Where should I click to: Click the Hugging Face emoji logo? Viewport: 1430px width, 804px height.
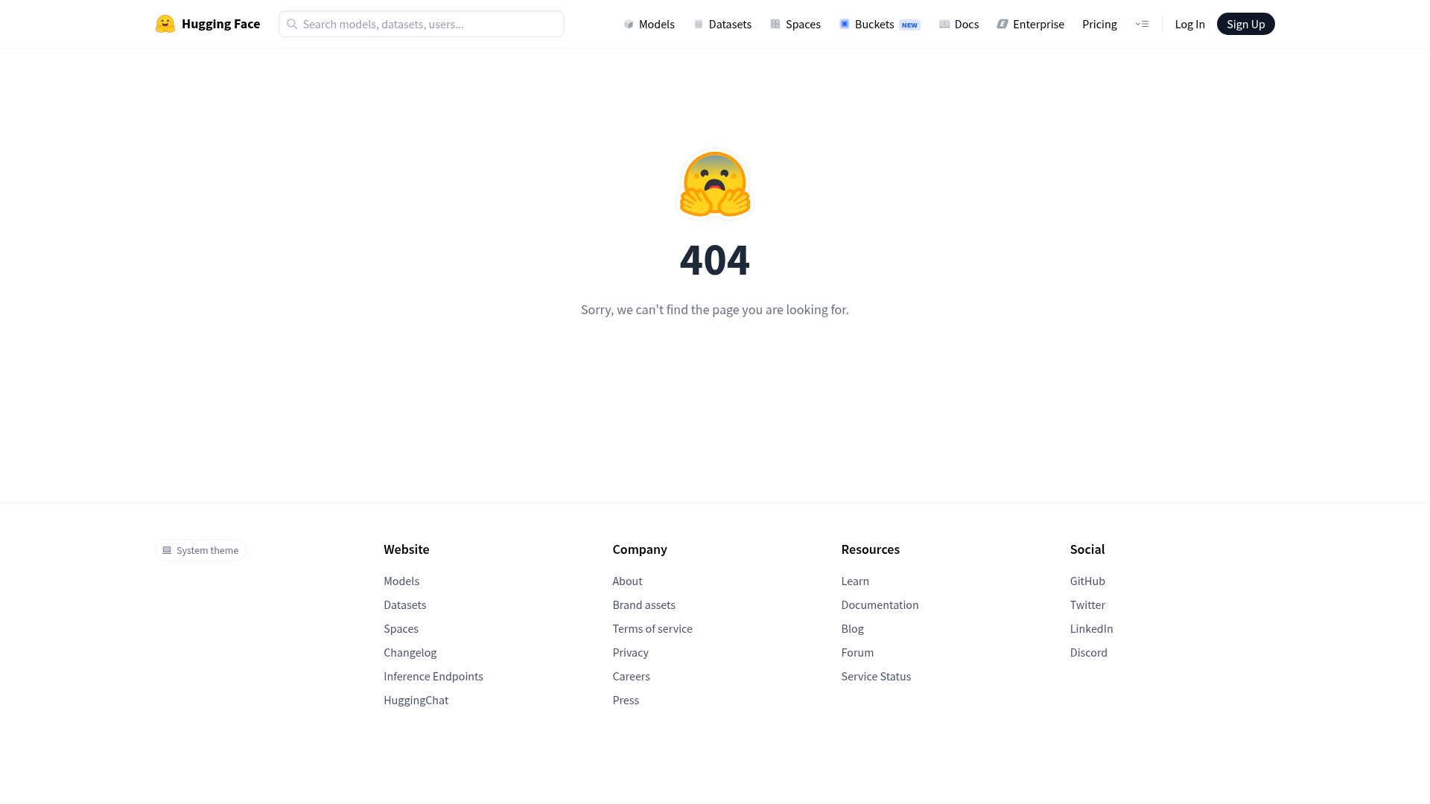[x=165, y=24]
